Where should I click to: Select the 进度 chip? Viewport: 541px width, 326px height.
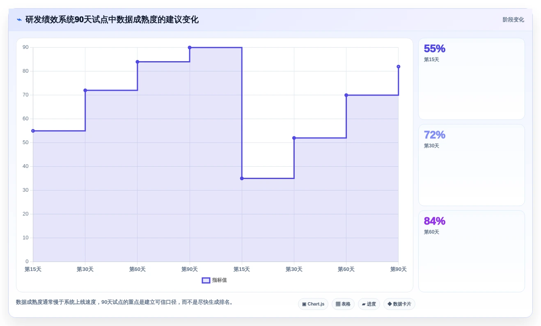click(x=369, y=304)
